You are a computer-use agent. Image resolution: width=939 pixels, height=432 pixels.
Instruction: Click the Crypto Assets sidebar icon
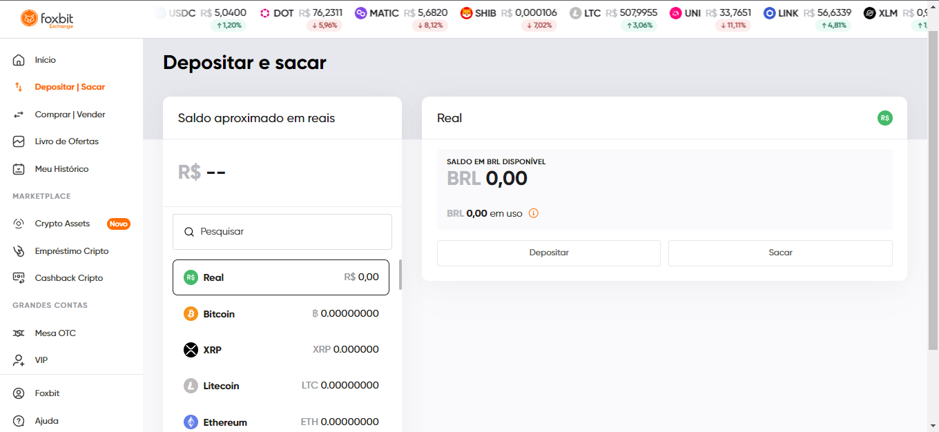pyautogui.click(x=19, y=224)
